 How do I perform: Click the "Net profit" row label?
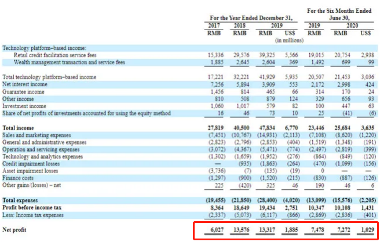click(15, 230)
